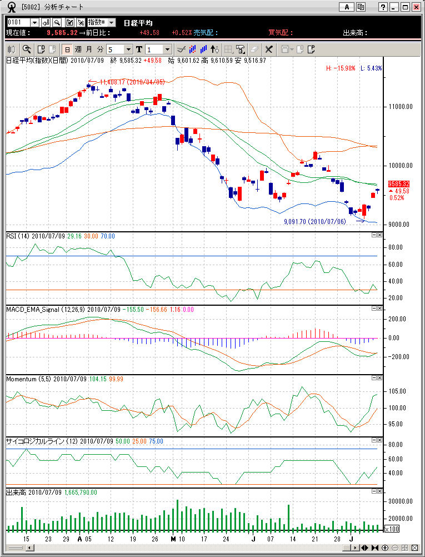The height and width of the screenshot is (557, 425).
Task: Click the bold T text tool
Action: coord(139,49)
